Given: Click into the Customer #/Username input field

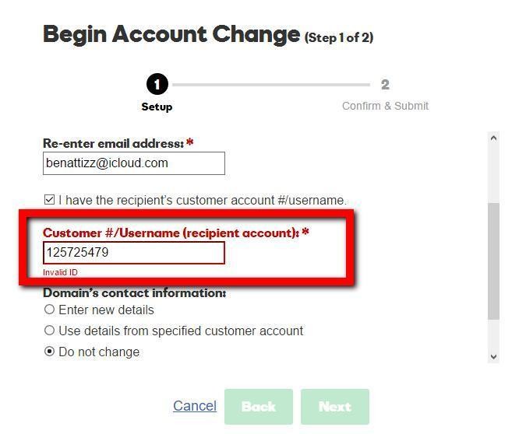Looking at the screenshot, I should tap(134, 253).
